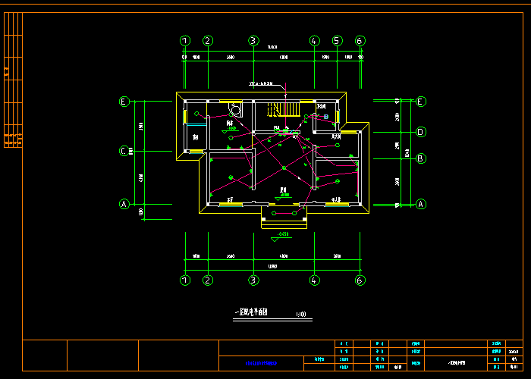The width and height of the screenshot is (531, 379).
Task: Click grid axis bubble 5
Action: (338, 41)
